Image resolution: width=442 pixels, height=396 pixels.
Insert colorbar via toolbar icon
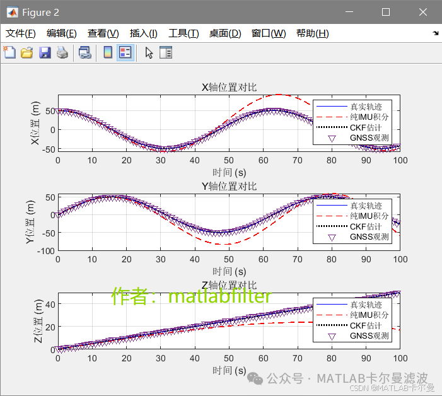tap(108, 52)
